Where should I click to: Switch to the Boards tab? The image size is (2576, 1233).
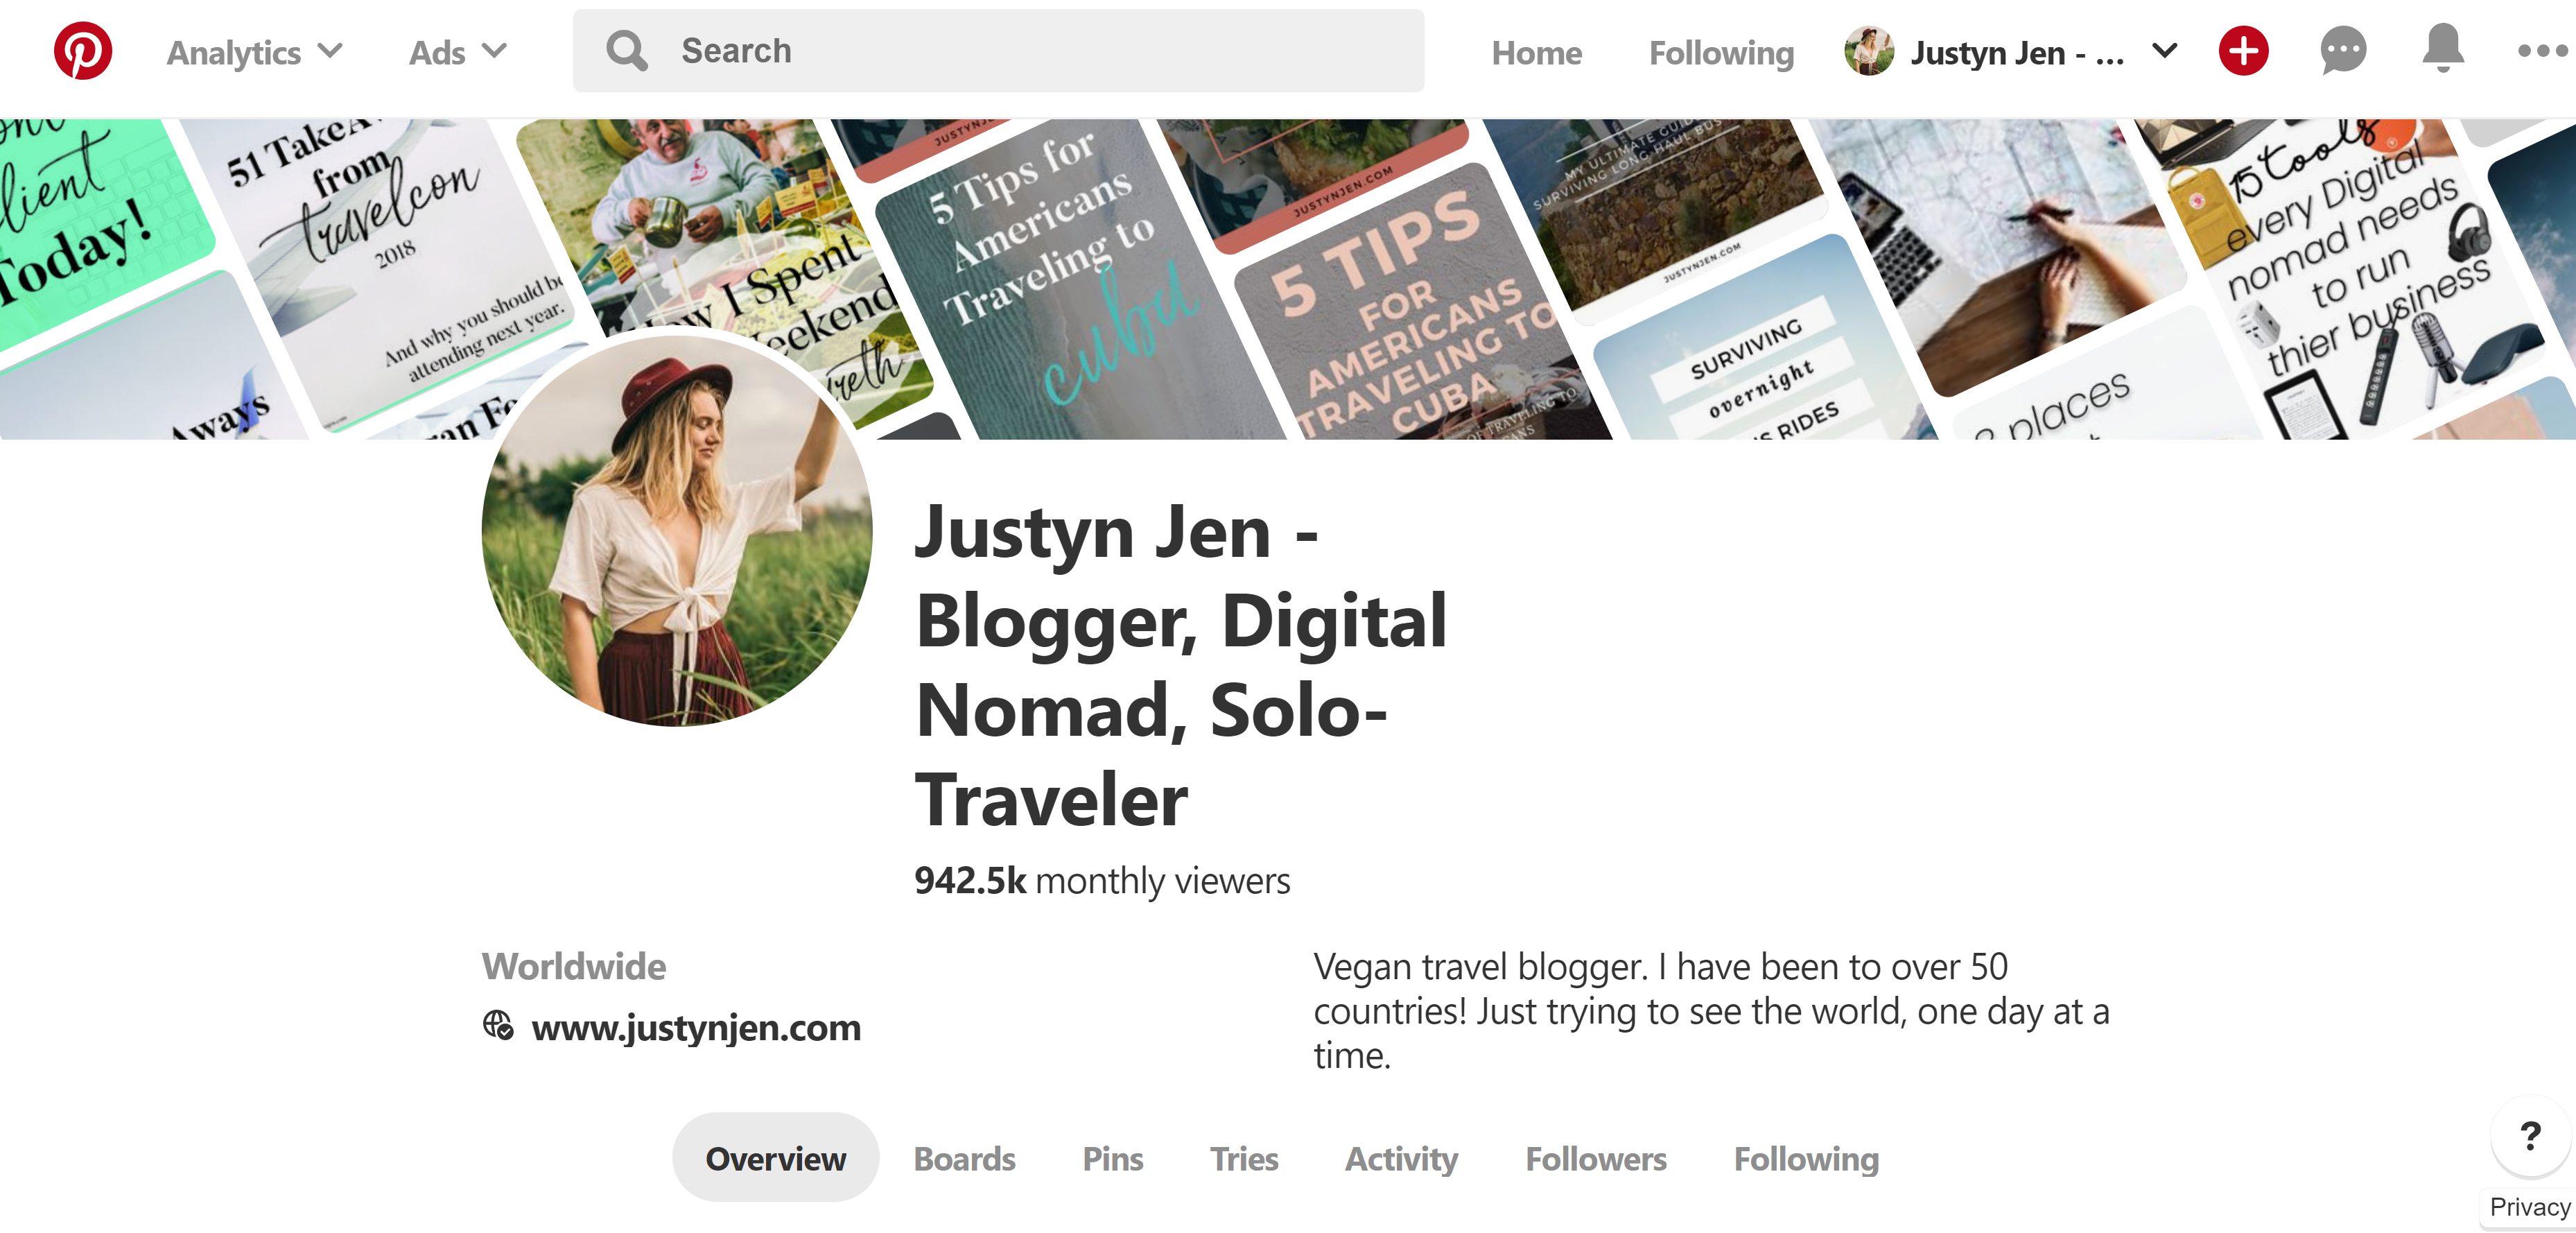(x=964, y=1158)
